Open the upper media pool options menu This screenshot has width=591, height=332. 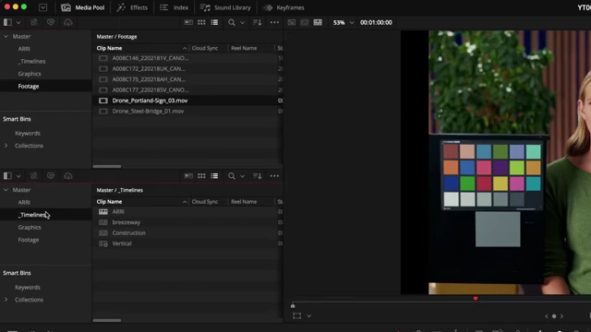click(275, 22)
